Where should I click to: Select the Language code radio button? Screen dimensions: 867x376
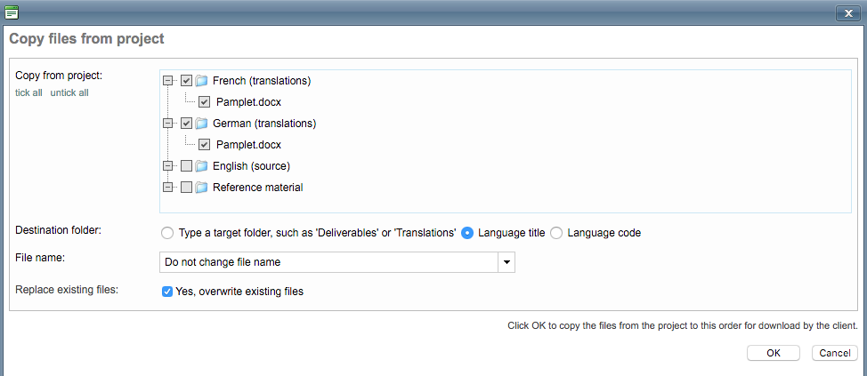tap(556, 233)
